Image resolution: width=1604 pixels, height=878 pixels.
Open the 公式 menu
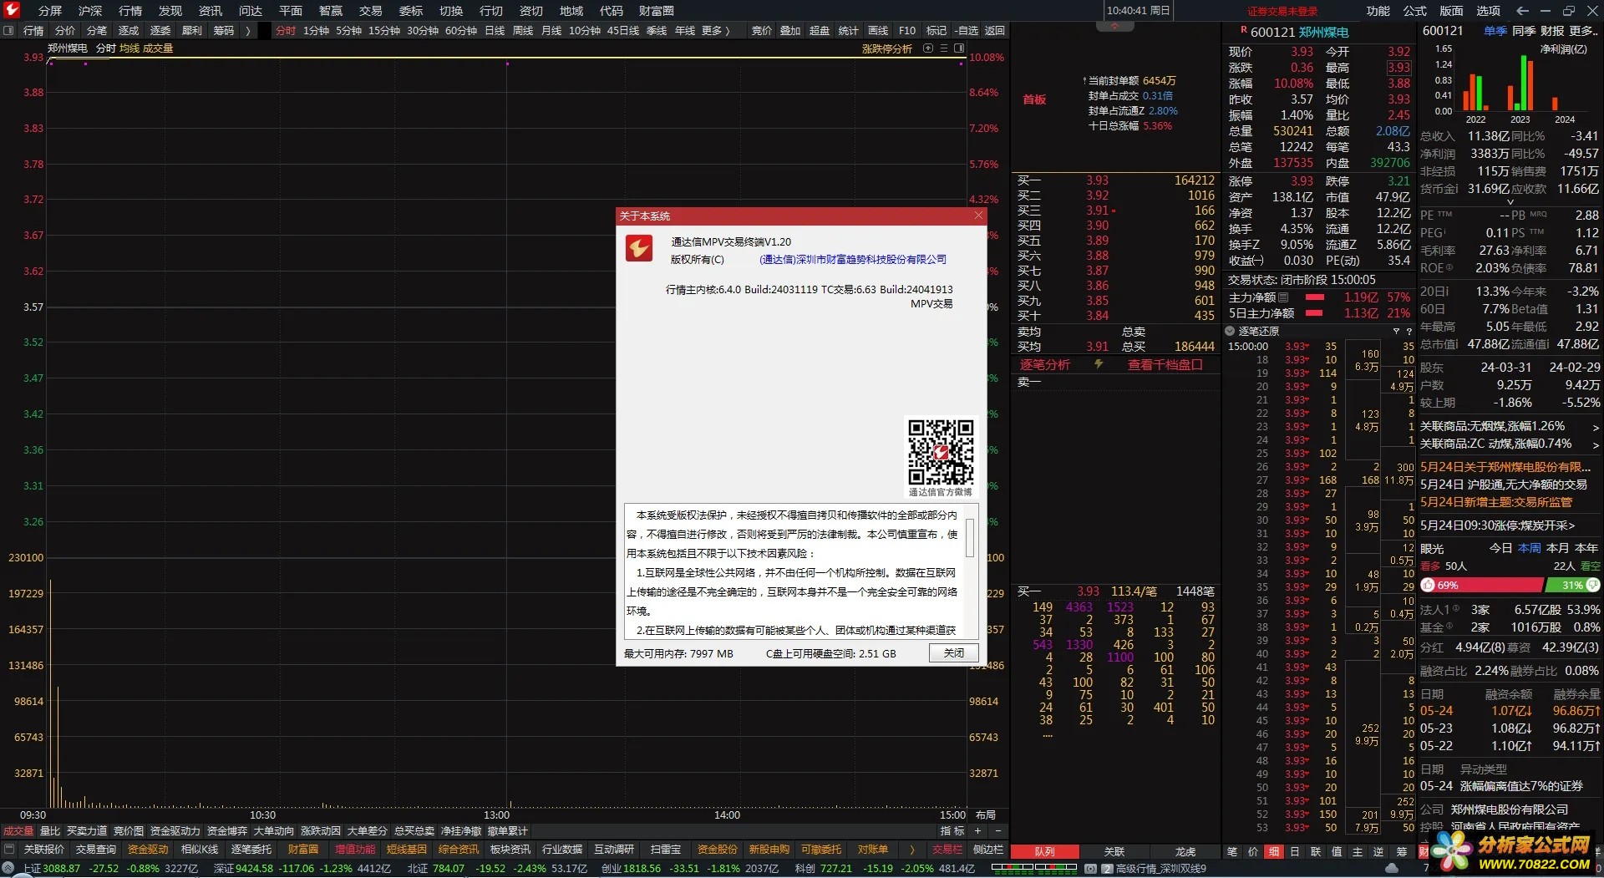pos(1414,11)
